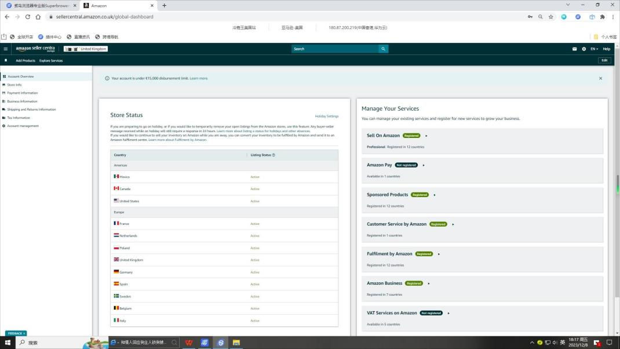This screenshot has width=620, height=349.
Task: Expand the Sponsored Products service
Action: (435, 195)
